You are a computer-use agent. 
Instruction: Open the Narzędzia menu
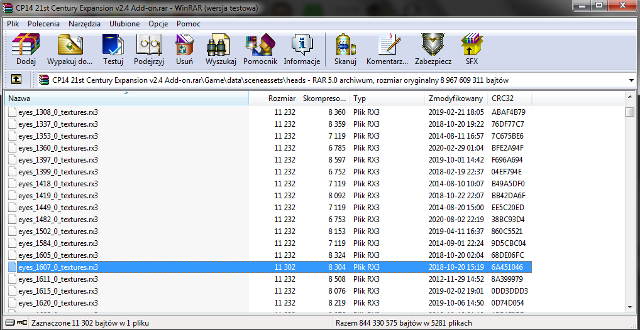click(x=84, y=24)
